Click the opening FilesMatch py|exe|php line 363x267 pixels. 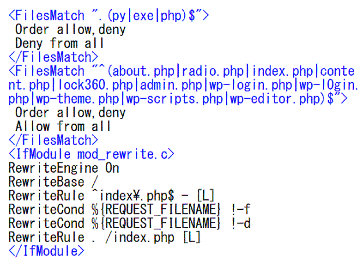[x=109, y=15]
